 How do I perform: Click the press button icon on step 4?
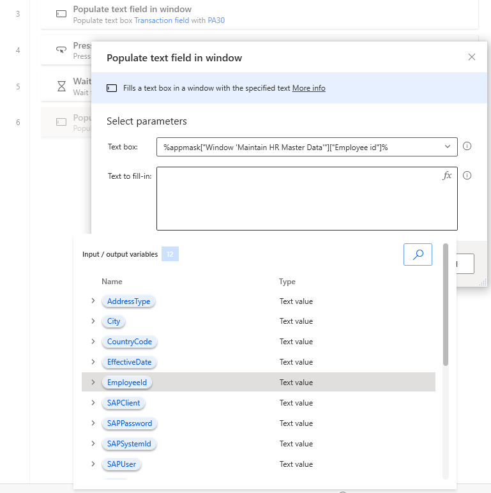coord(61,50)
